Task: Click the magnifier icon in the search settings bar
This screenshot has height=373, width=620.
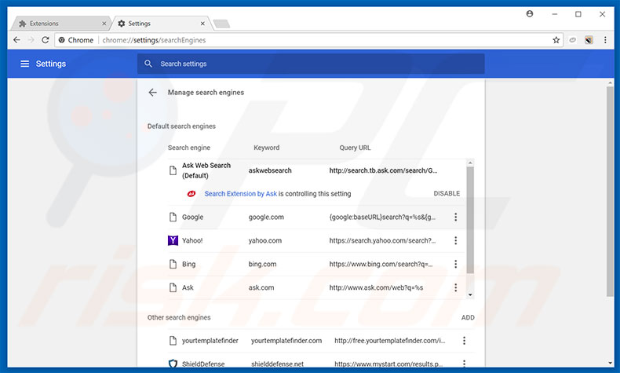Action: tap(148, 64)
